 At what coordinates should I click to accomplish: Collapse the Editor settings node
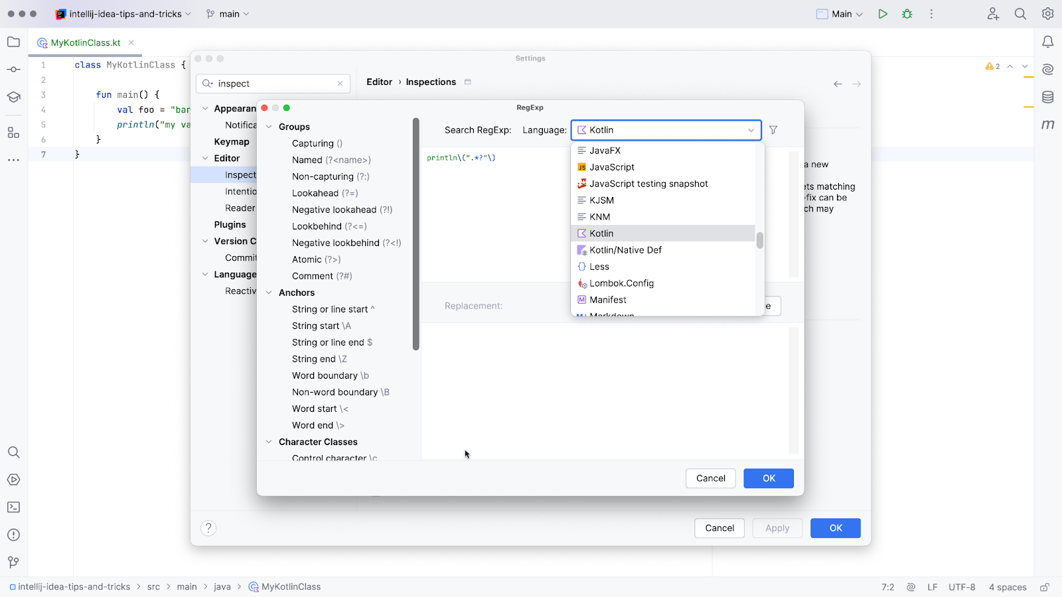(205, 159)
